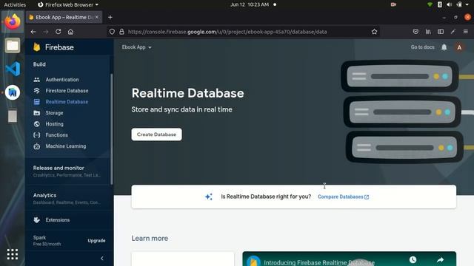Screen dimensions: 474x266
Task: Select Hosting menu item
Action: [54, 124]
